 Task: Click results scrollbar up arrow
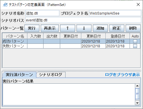tap(137, 86)
